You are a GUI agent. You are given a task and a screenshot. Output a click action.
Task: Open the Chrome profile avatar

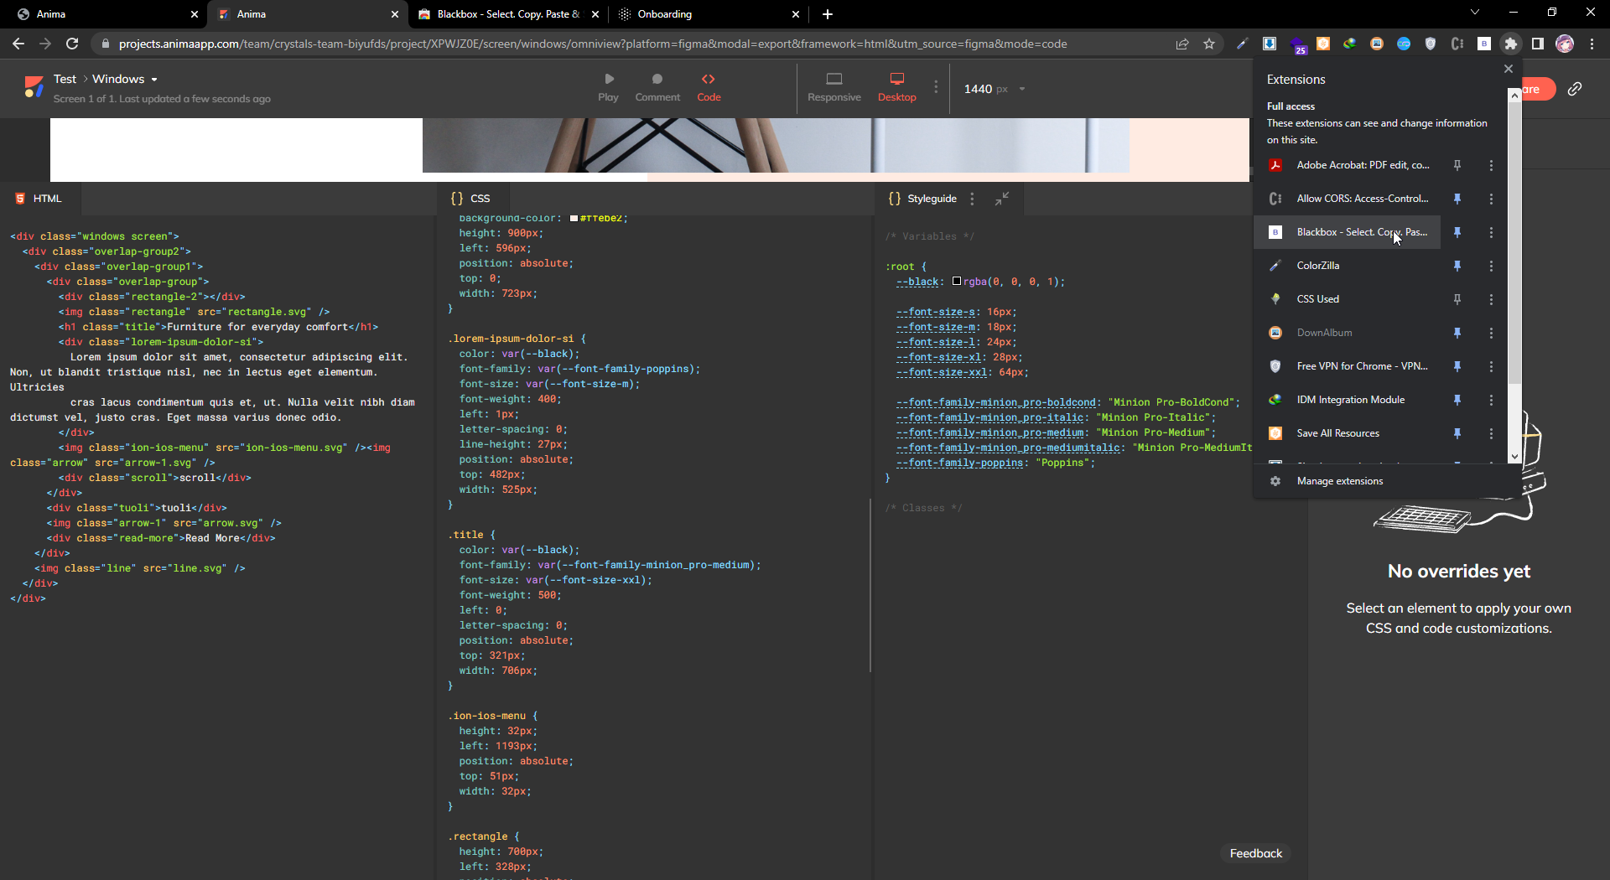pyautogui.click(x=1565, y=44)
